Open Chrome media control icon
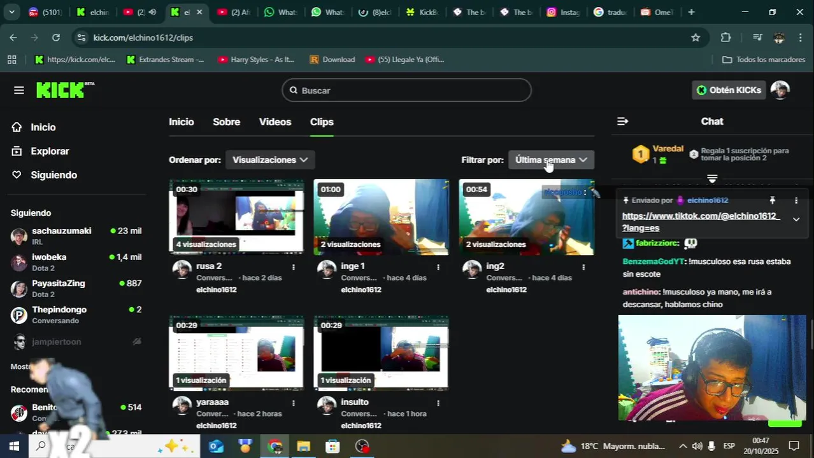This screenshot has width=814, height=458. [757, 38]
